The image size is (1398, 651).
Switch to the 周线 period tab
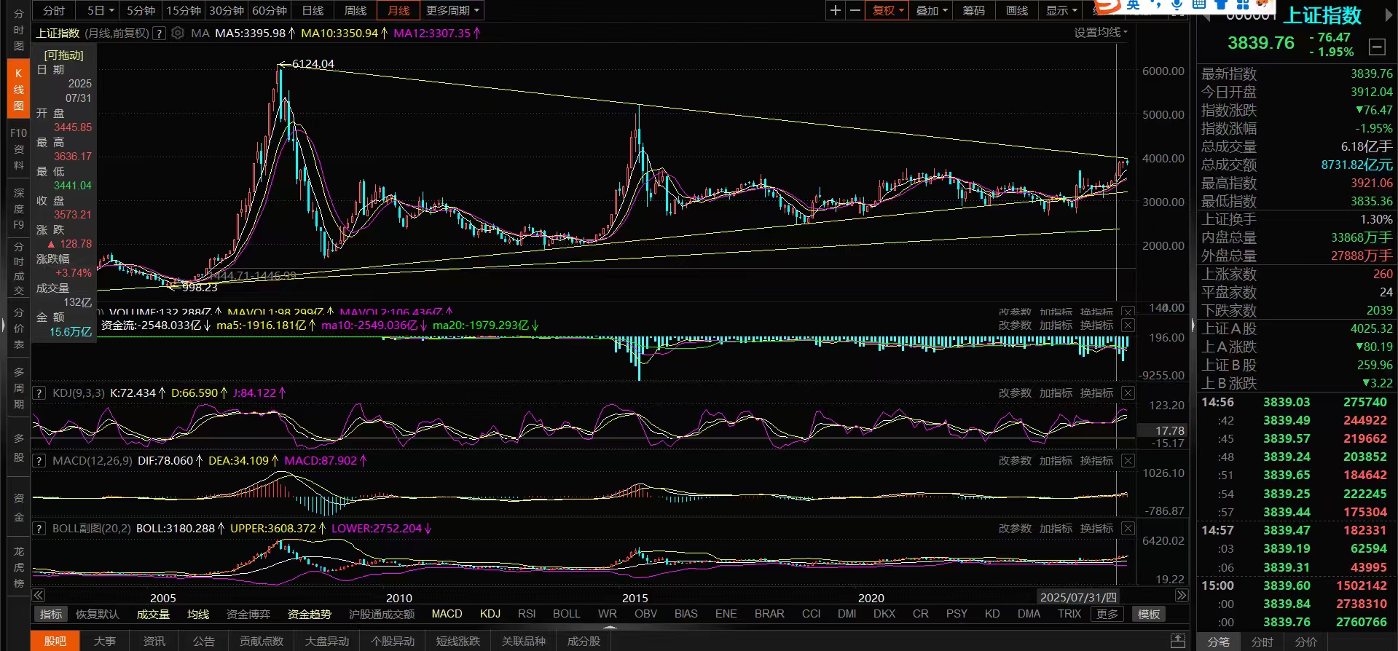click(356, 10)
